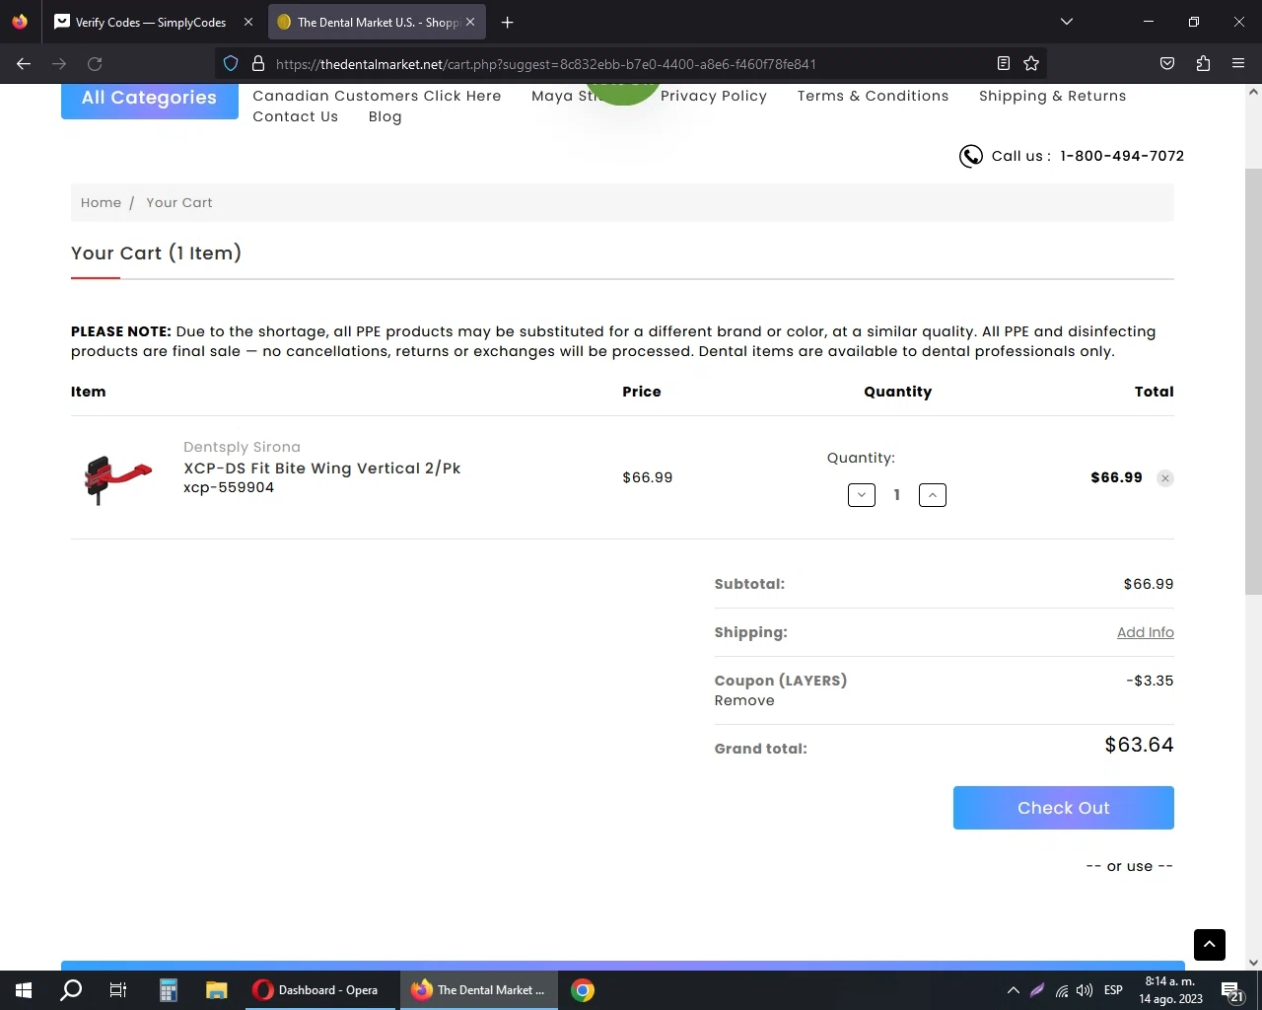The image size is (1262, 1010).
Task: Open the network status tray icon
Action: pyautogui.click(x=1062, y=990)
